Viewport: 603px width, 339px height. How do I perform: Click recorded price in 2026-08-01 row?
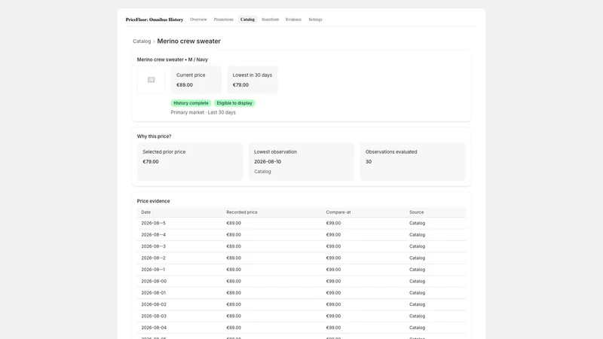click(x=234, y=293)
